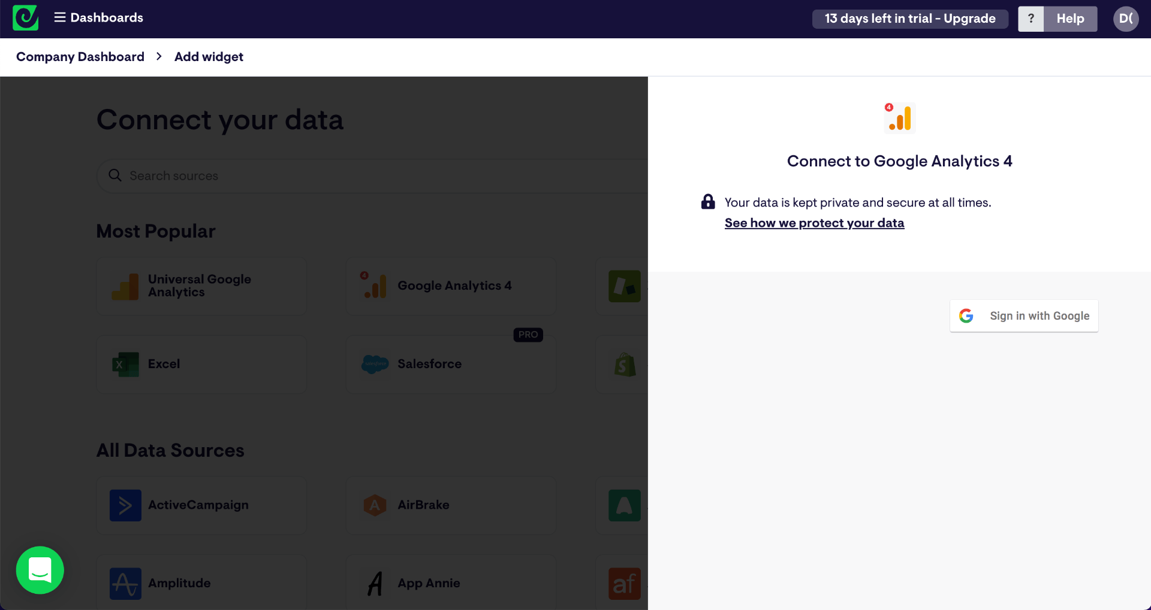Select Universal Google Analytics source
1151x610 pixels.
[201, 286]
